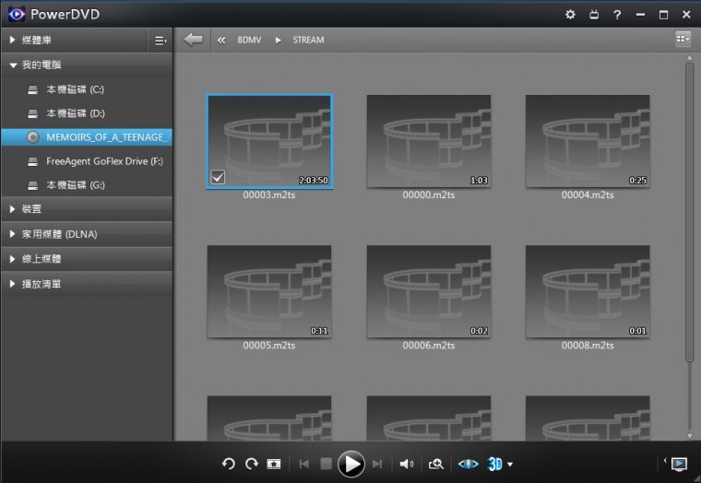Click the volume speaker icon
Image resolution: width=701 pixels, height=483 pixels.
[406, 464]
